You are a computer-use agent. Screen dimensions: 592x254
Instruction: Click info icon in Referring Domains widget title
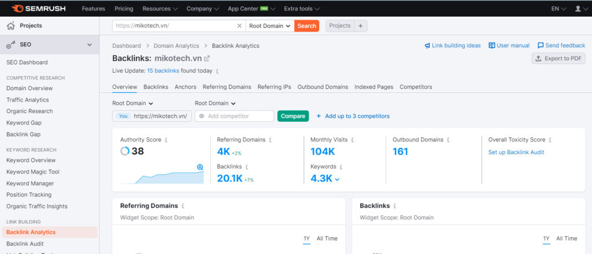pyautogui.click(x=183, y=206)
